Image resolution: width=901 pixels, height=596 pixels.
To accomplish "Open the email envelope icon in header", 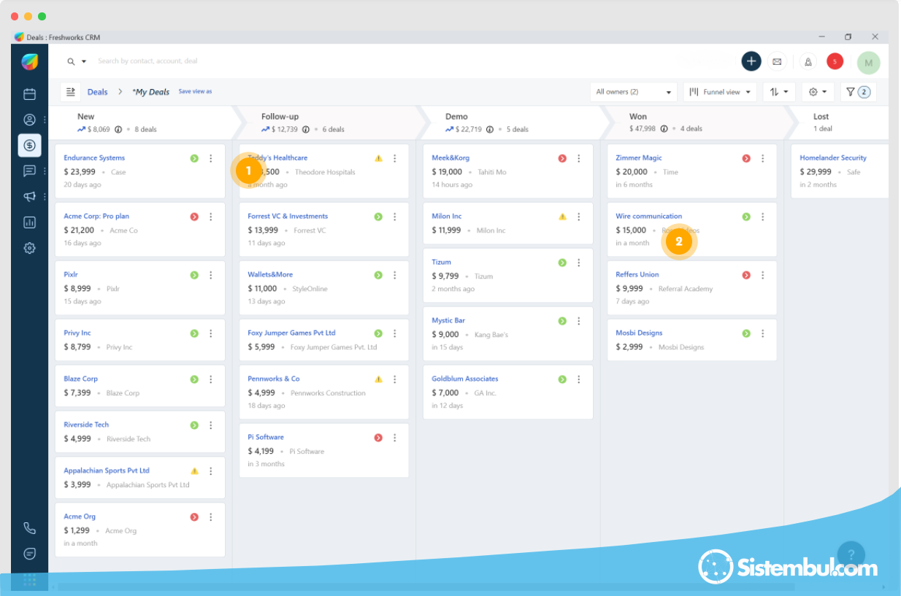I will [777, 61].
